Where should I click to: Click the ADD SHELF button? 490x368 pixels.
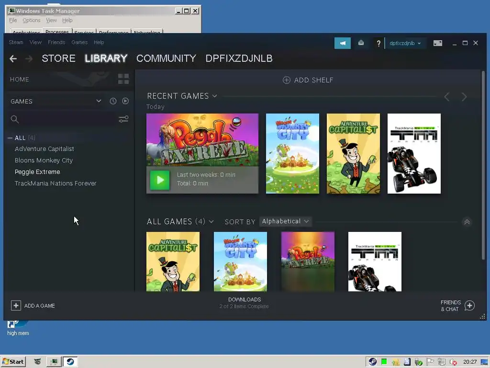click(x=308, y=80)
